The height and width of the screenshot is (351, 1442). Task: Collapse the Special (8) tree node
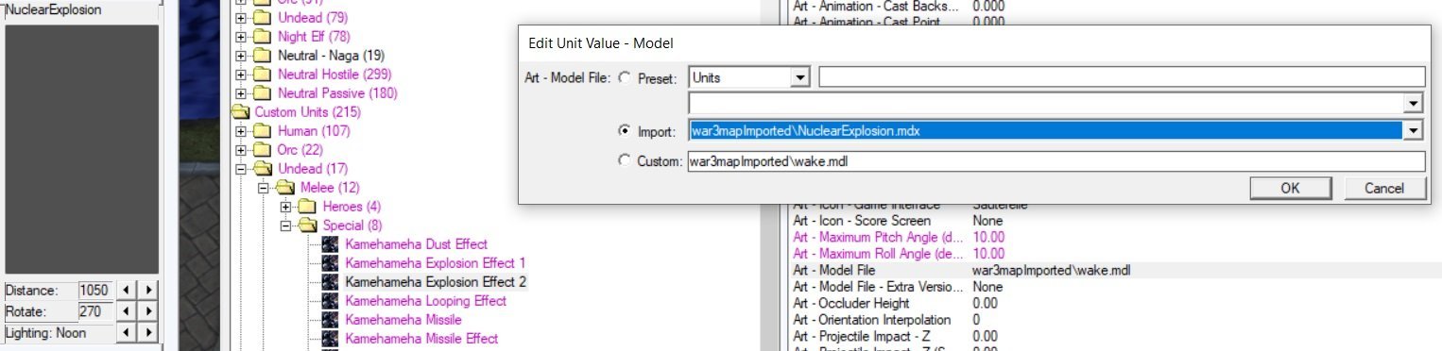[x=286, y=226]
